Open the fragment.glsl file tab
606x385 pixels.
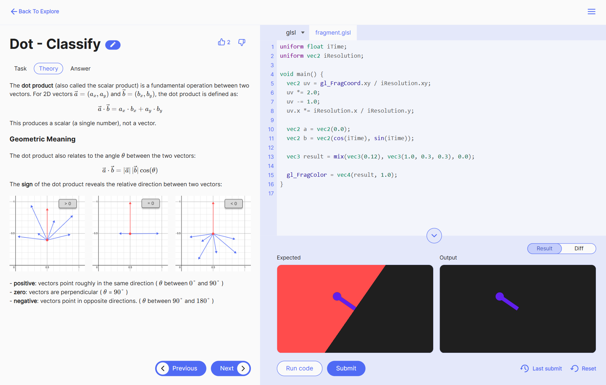click(333, 33)
